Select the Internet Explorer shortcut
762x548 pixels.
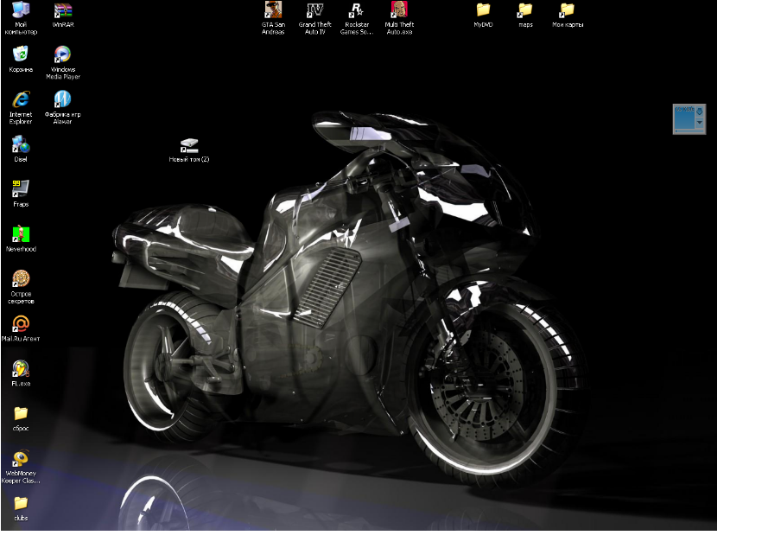point(21,99)
